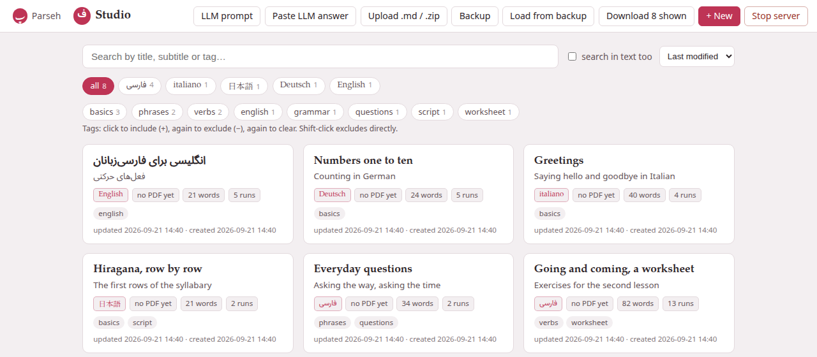The height and width of the screenshot is (357, 817).
Task: Filter by italiano language pill
Action: [191, 85]
